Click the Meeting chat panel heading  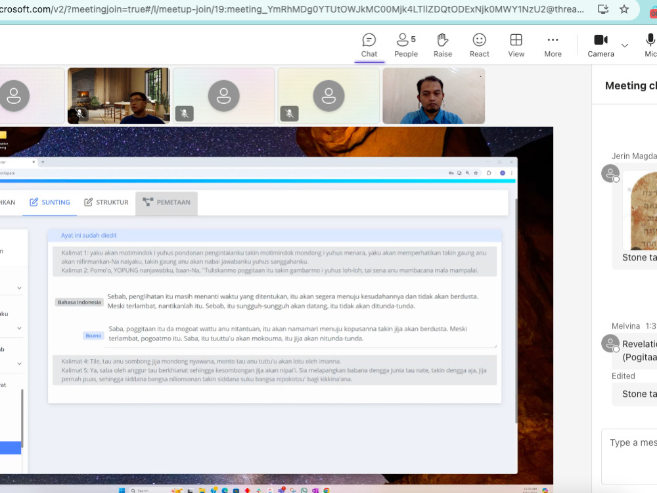pyautogui.click(x=631, y=86)
